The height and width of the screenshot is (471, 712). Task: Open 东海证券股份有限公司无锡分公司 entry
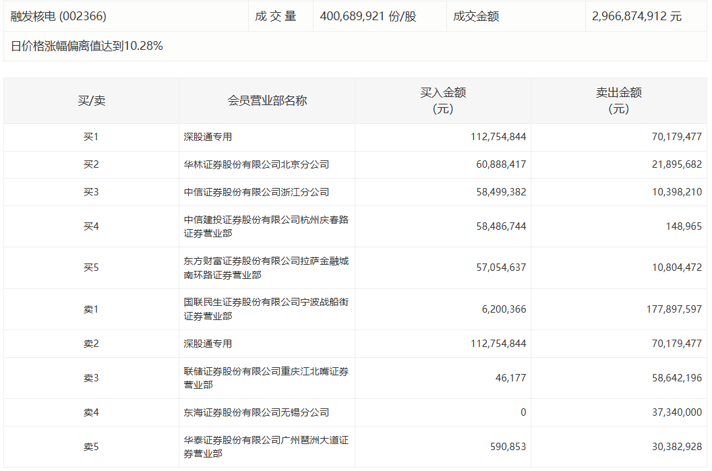pyautogui.click(x=256, y=412)
